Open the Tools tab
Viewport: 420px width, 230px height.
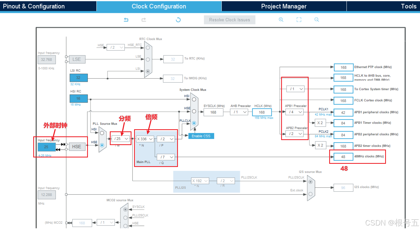pyautogui.click(x=383, y=6)
